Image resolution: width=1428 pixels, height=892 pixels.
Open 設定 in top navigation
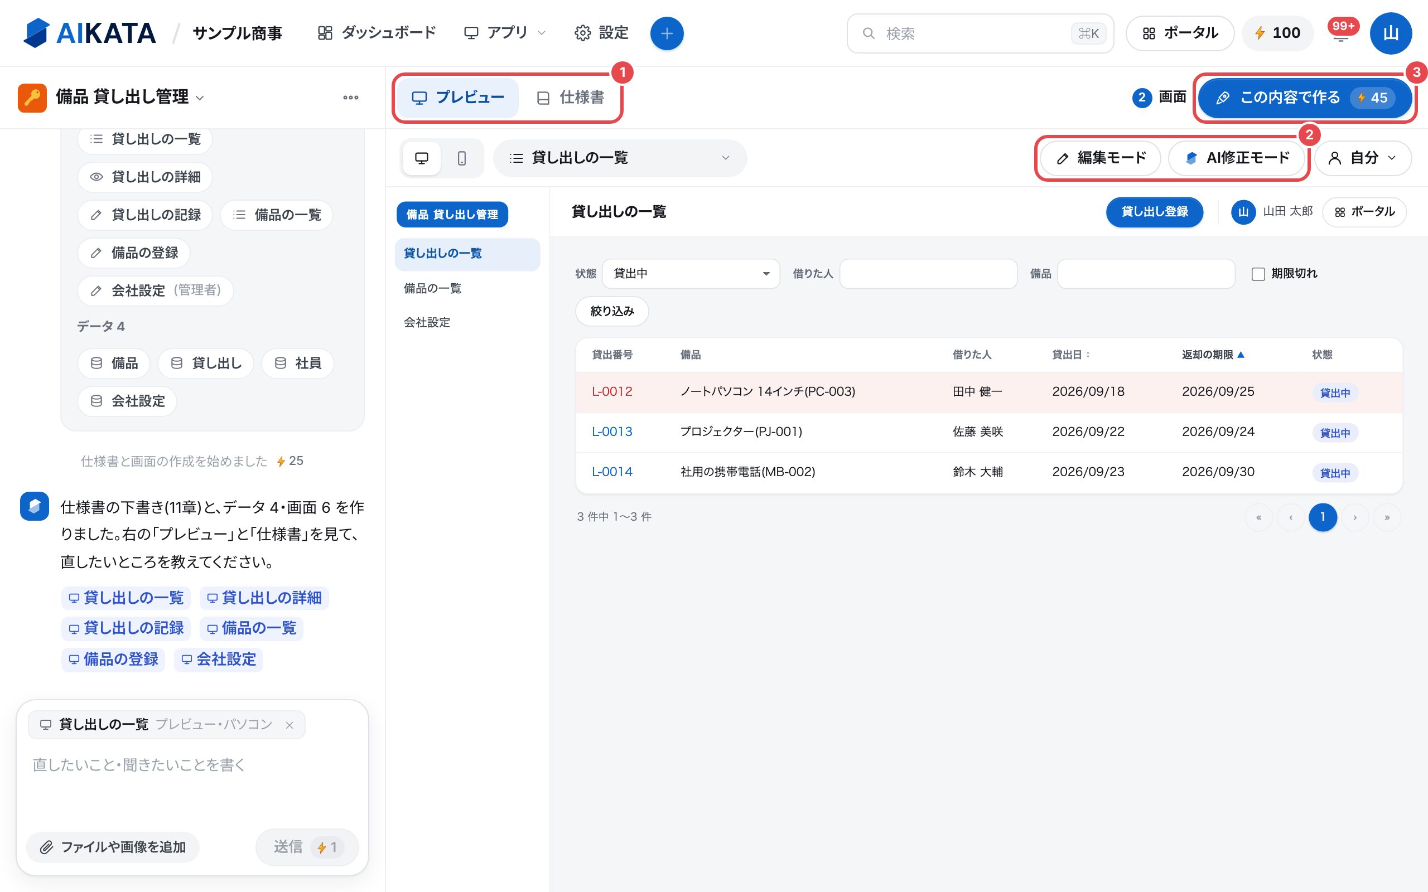601,33
